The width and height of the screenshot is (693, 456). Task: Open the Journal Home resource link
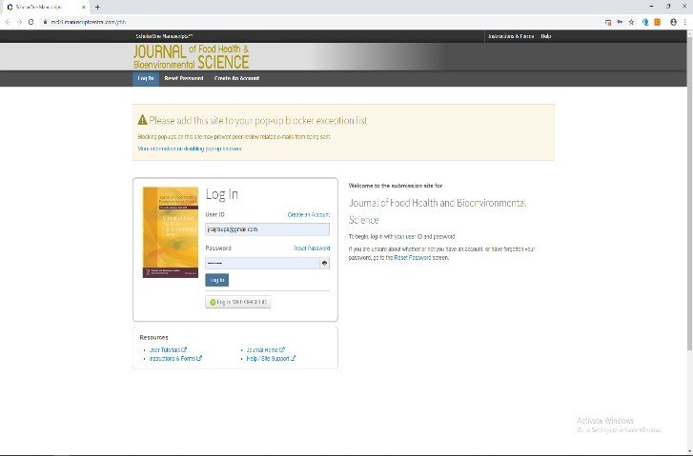(x=266, y=350)
